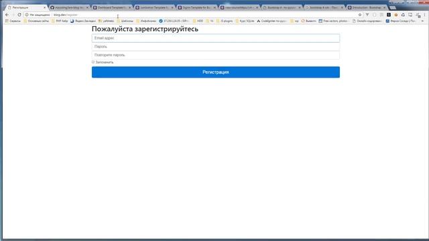Screen dimensions: 429x241
Task: Click the site info Не защищено icon
Action: 27,15
